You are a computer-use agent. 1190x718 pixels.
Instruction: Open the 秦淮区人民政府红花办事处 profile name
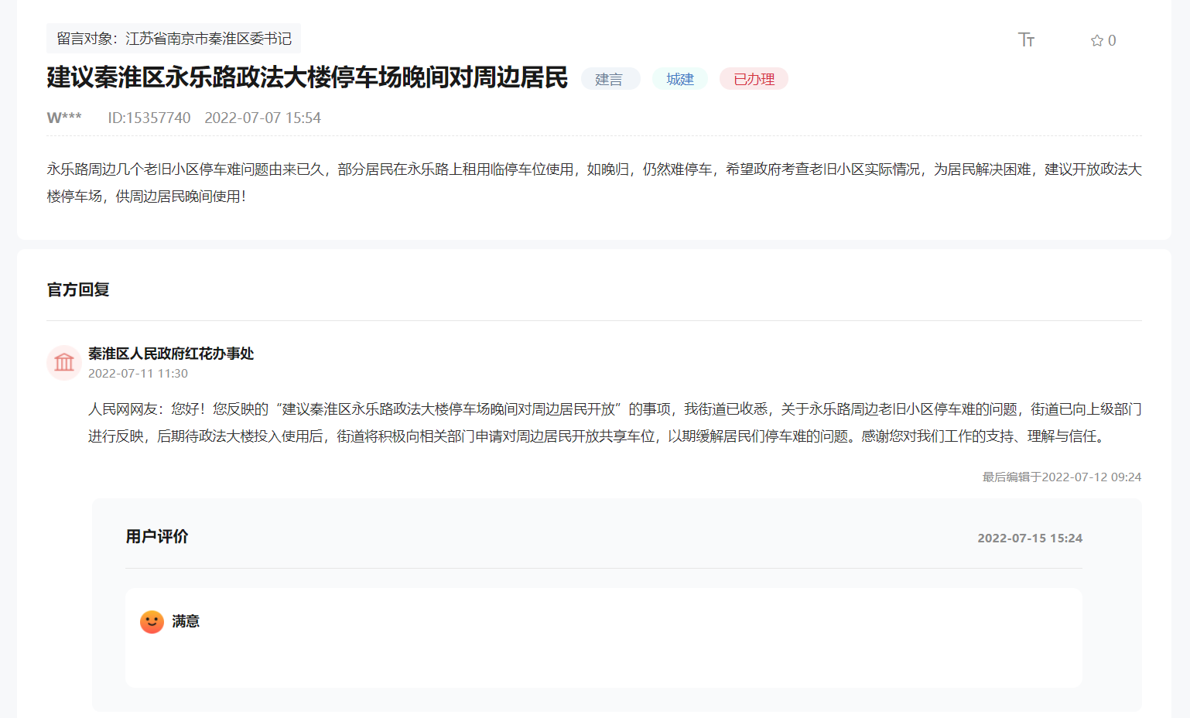(x=171, y=354)
